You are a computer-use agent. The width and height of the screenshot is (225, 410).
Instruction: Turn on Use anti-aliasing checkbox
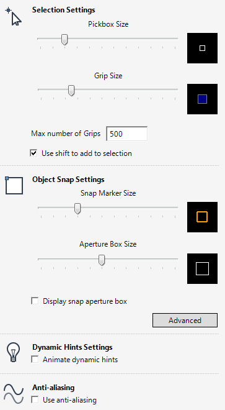tap(35, 399)
